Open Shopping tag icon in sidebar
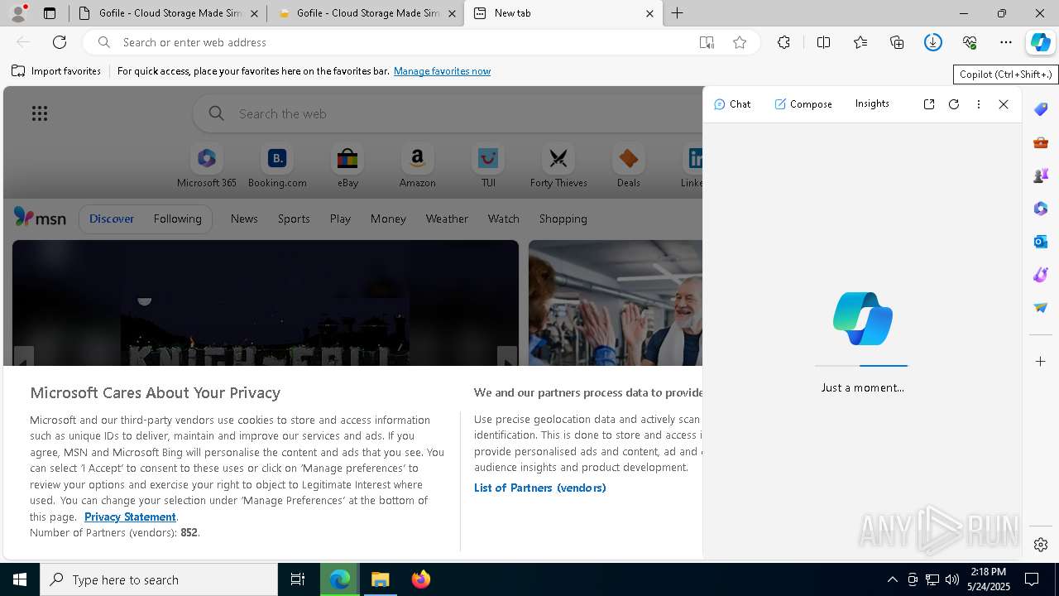 coord(1041,109)
